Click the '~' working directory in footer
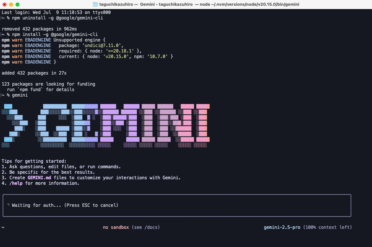Image resolution: width=372 pixels, height=247 pixels. pyautogui.click(x=3, y=227)
